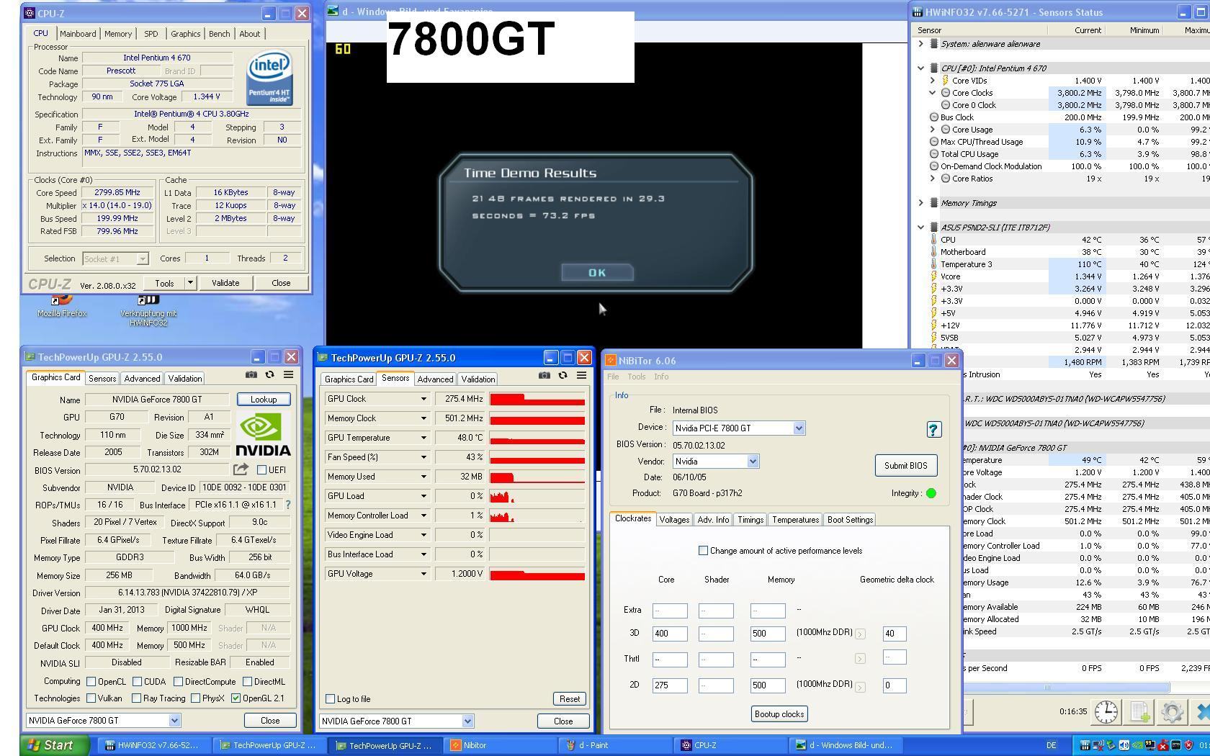
Task: Switch to the Mainboard tab in CPU-Z
Action: [x=78, y=34]
